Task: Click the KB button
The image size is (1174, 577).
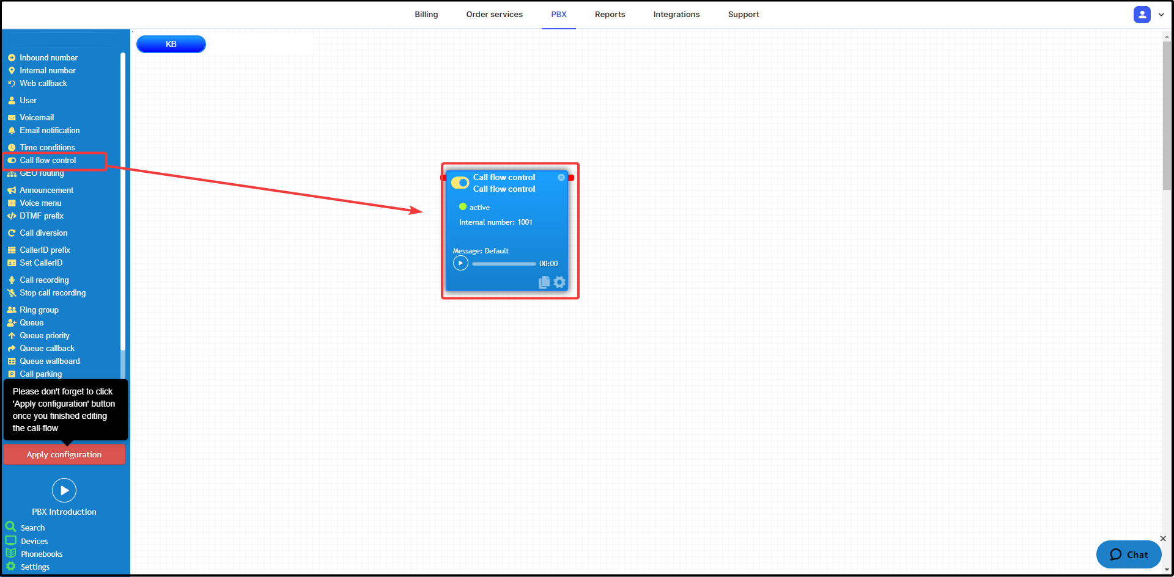Action: click(171, 44)
